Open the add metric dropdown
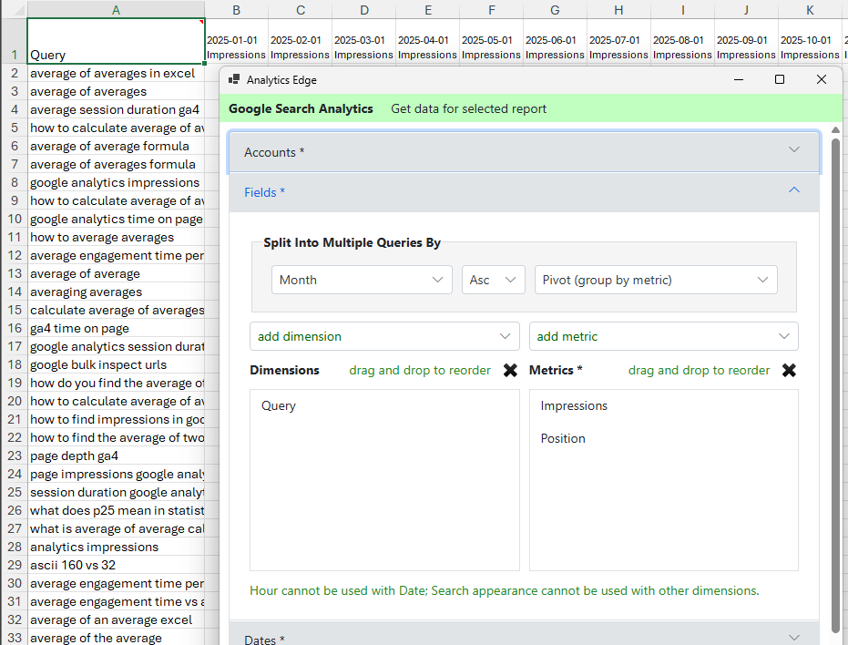 [663, 336]
